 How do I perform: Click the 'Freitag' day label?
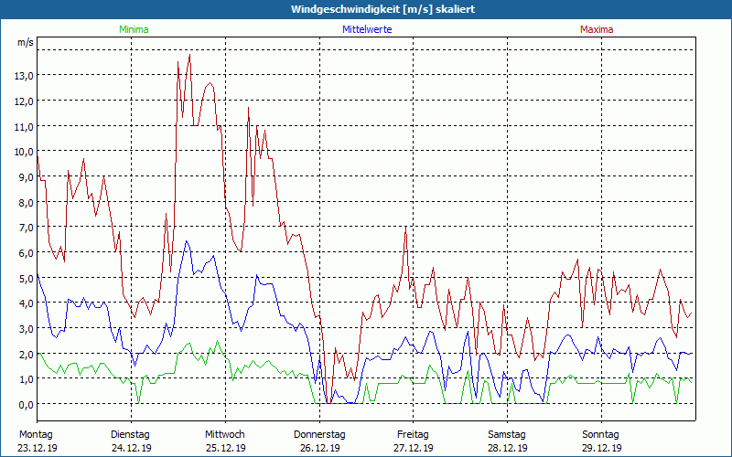pos(414,435)
